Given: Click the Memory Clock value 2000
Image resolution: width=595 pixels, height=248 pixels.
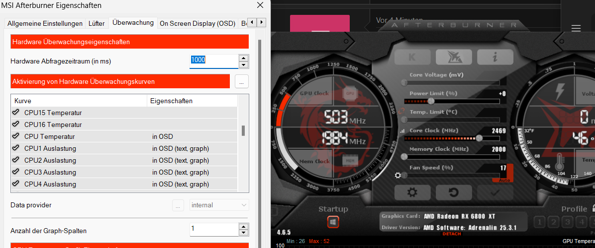Looking at the screenshot, I should pyautogui.click(x=498, y=149).
